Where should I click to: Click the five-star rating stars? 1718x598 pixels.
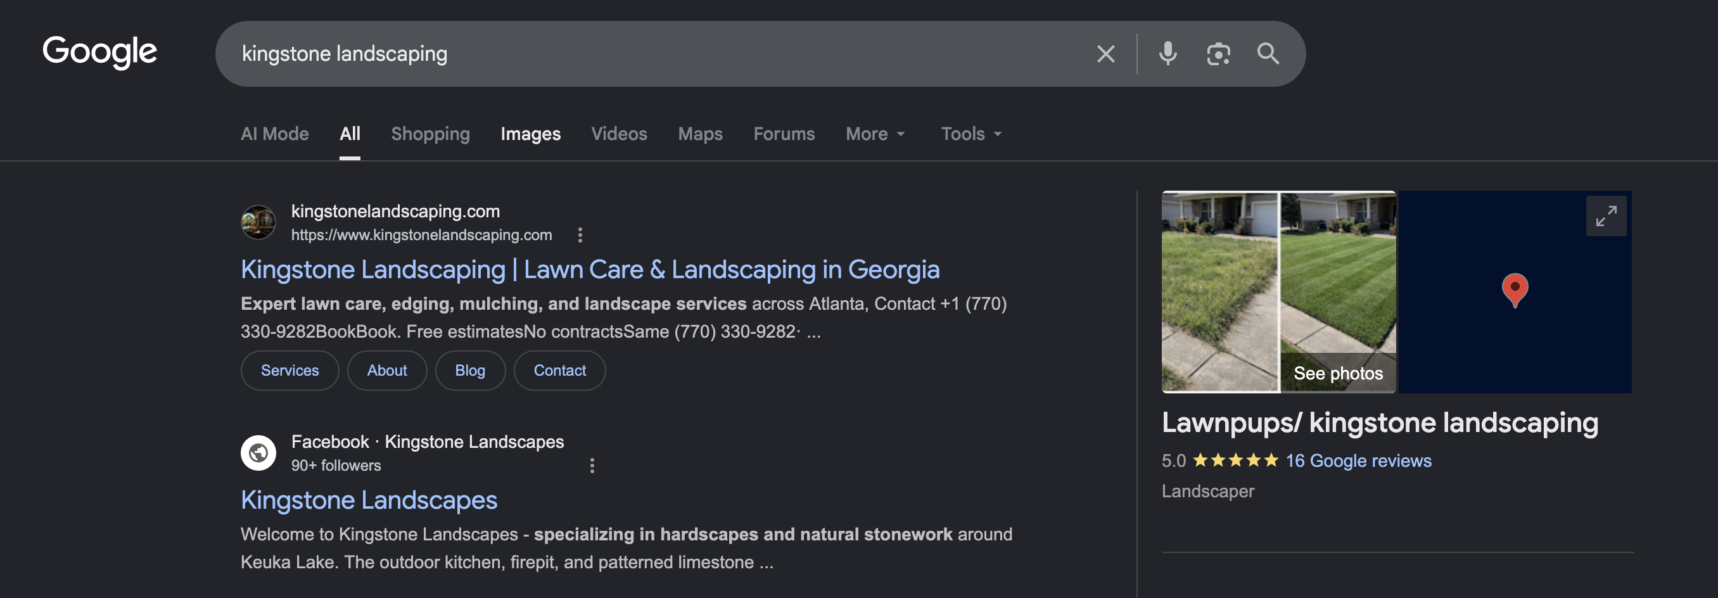[1235, 461]
